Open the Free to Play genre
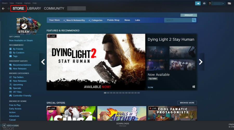 [x=15, y=105]
